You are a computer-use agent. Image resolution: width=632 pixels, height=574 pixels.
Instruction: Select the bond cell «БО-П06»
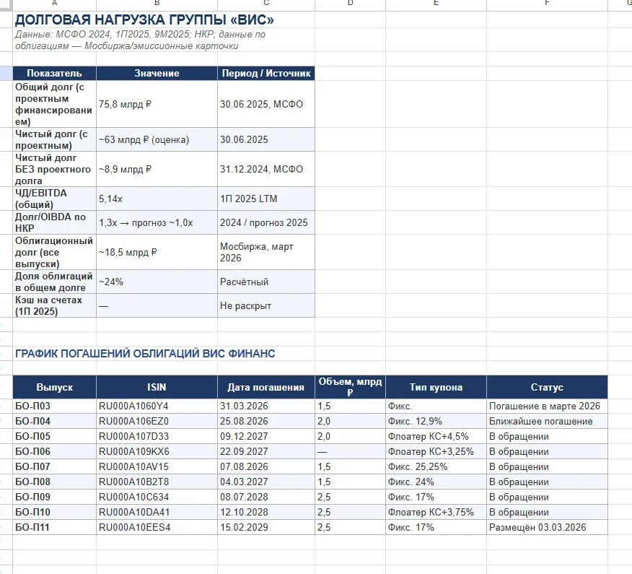coord(54,451)
